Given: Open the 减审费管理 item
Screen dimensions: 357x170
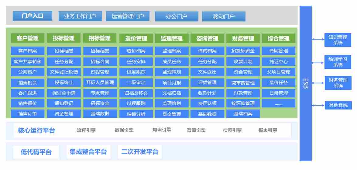Looking at the screenshot, I should tap(243, 83).
